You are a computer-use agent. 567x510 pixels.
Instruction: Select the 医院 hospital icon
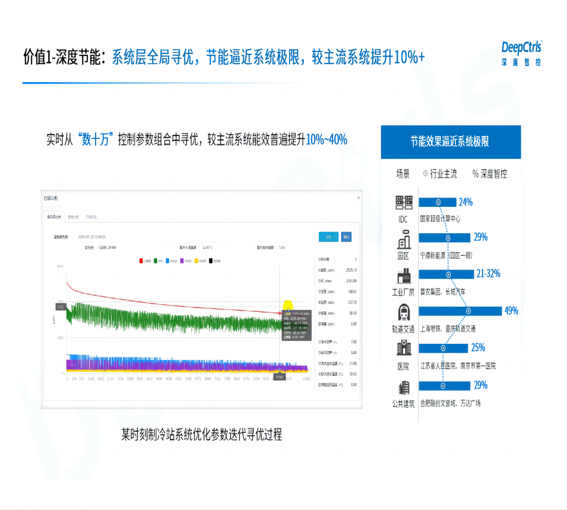click(404, 348)
